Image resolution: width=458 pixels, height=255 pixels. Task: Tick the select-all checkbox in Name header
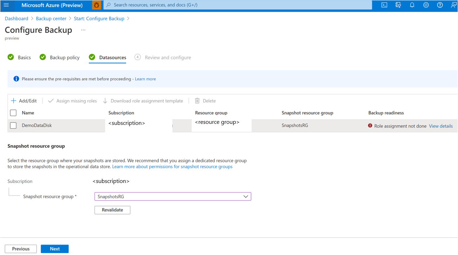click(13, 113)
